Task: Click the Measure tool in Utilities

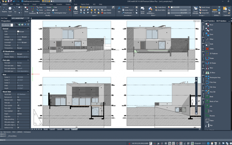Action: [x=215, y=9]
